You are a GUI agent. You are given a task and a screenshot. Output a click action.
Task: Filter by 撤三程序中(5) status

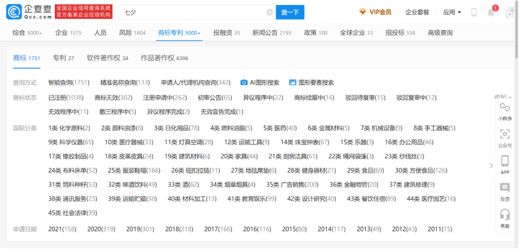click(118, 112)
